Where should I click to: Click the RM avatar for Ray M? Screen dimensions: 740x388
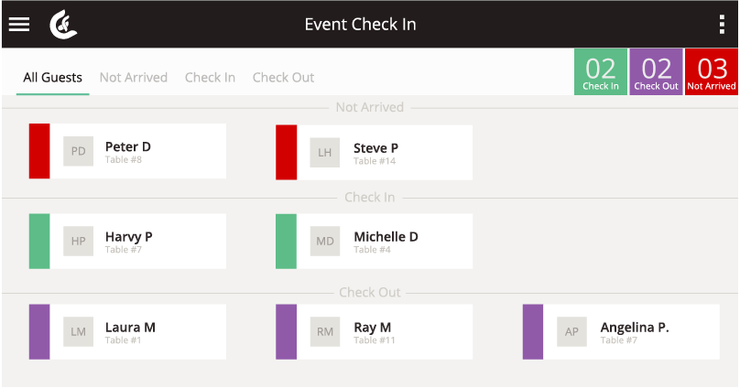click(325, 332)
